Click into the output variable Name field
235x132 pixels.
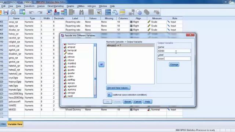tap(174, 51)
